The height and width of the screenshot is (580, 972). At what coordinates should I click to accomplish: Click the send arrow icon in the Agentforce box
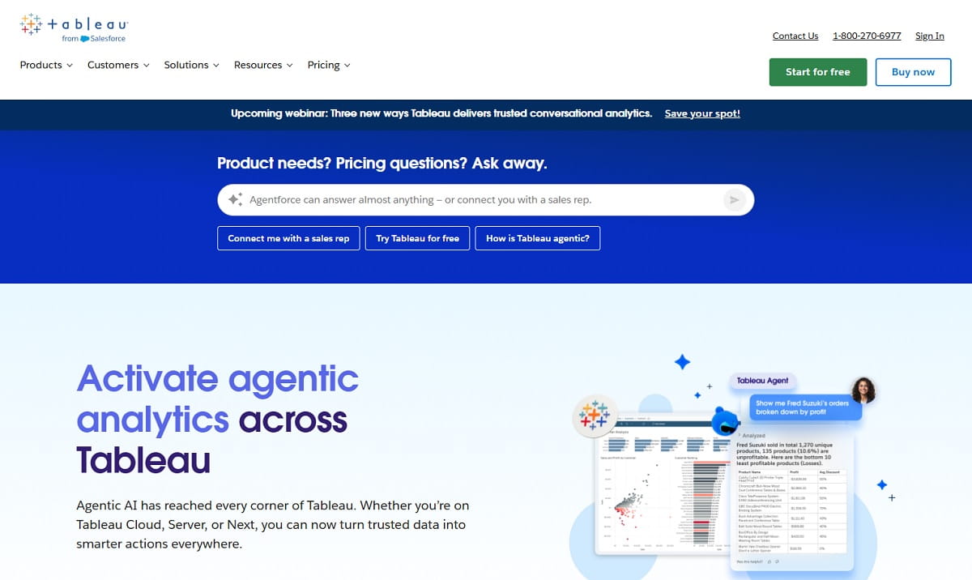click(734, 200)
